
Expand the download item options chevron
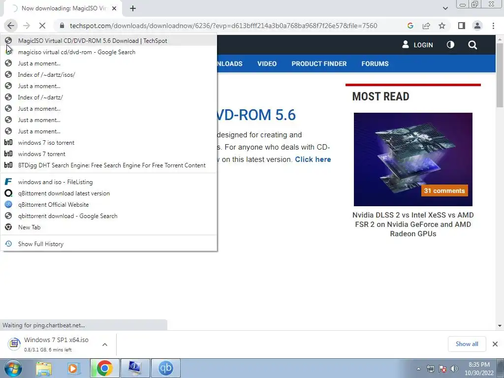click(x=105, y=345)
